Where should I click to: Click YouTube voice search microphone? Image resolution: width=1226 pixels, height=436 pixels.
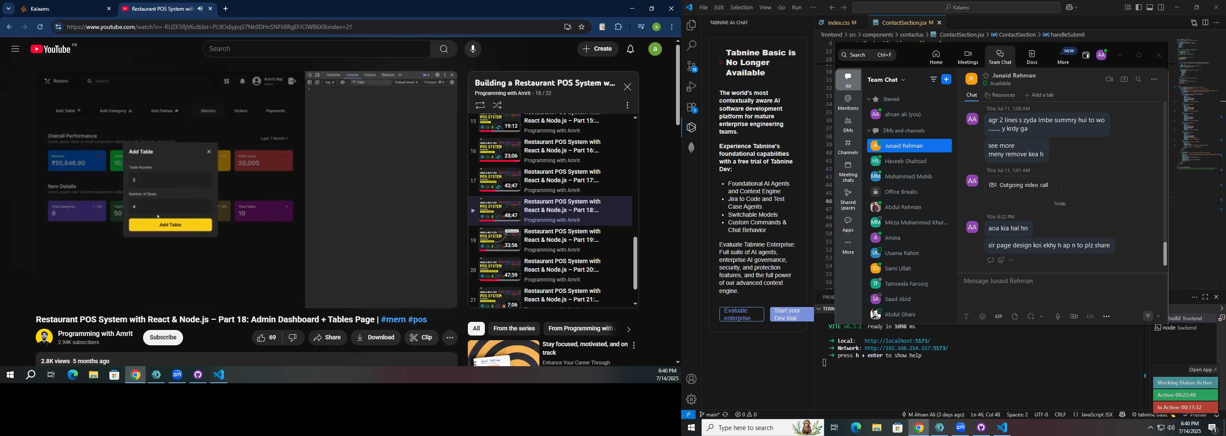(473, 49)
